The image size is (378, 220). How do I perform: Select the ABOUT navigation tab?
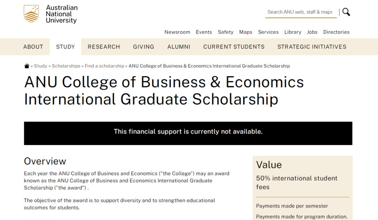[33, 47]
